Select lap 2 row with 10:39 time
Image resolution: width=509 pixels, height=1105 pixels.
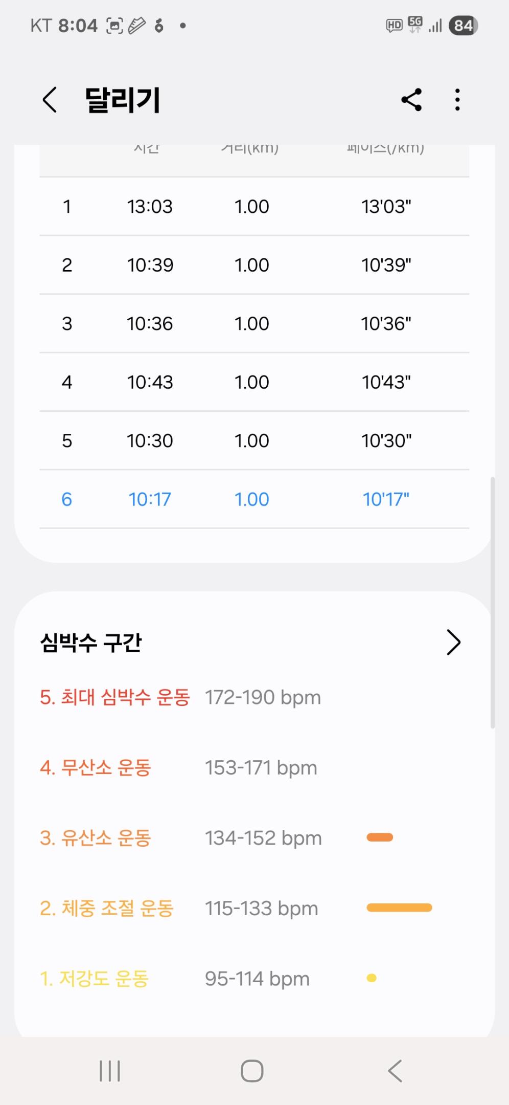[x=254, y=265]
